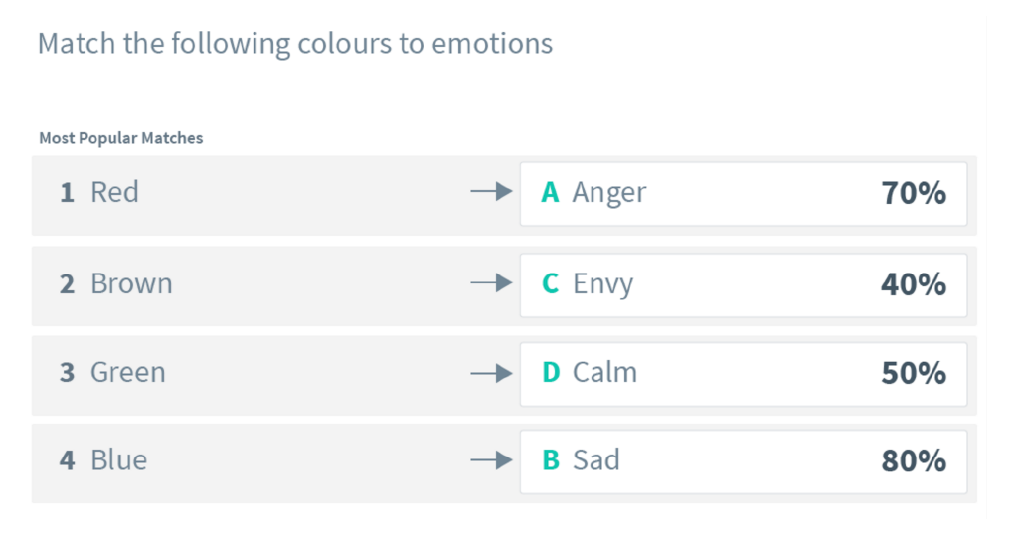
Task: Click the question title about colours and emotions
Action: coord(295,44)
